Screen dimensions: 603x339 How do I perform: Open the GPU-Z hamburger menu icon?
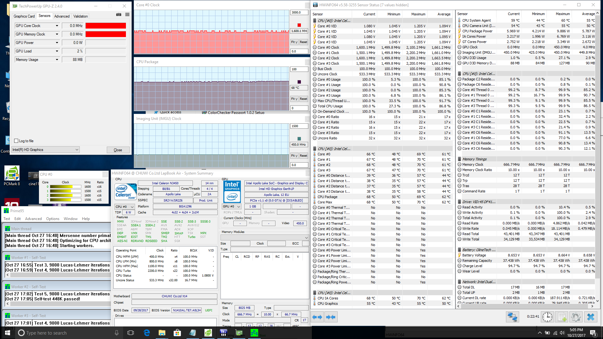(x=127, y=14)
